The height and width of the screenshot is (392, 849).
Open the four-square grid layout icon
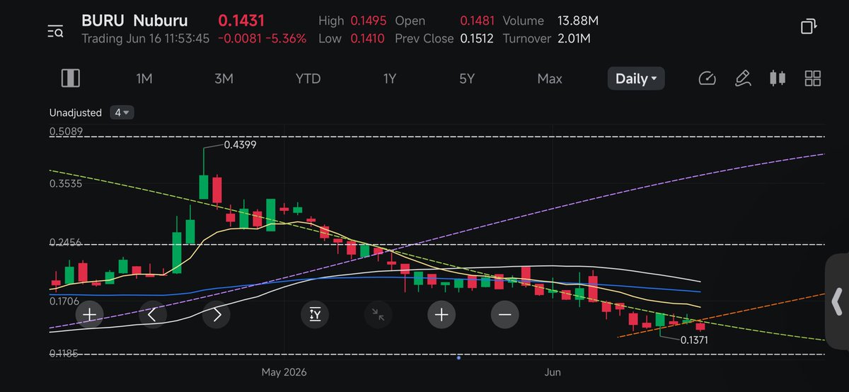click(813, 79)
